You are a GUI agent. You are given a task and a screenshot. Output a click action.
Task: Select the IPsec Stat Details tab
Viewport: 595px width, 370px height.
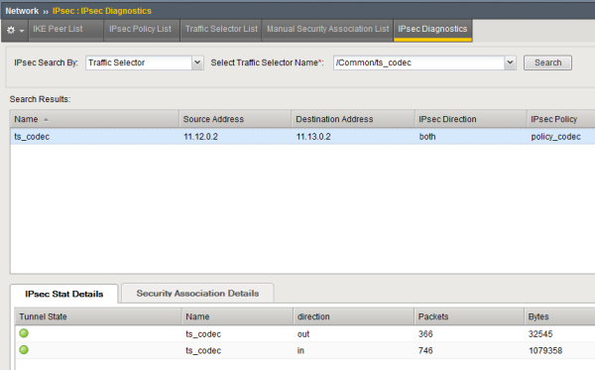[x=64, y=294]
